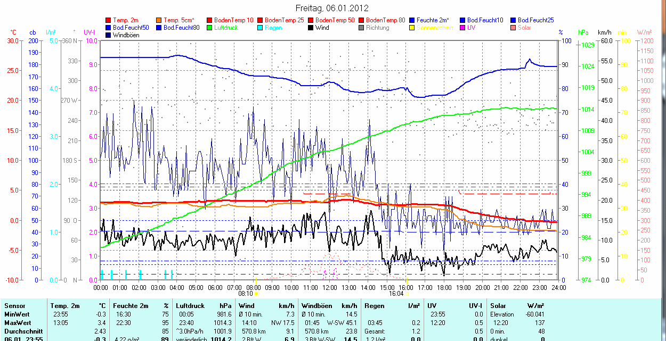The height and width of the screenshot is (341, 666).
Task: Select the yellow Sonnenschein legend square
Action: [412, 28]
